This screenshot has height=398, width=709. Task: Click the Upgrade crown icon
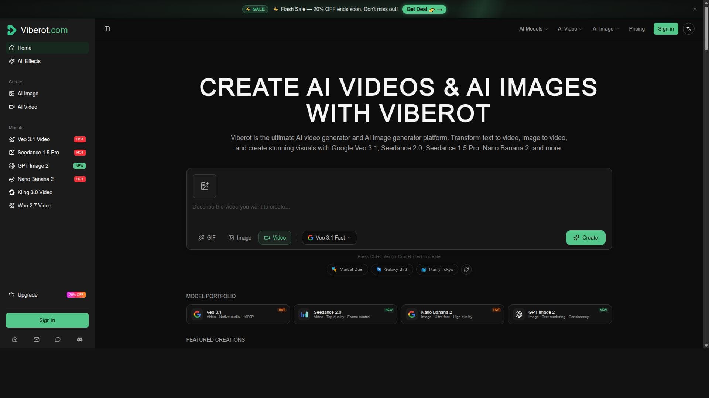[x=12, y=295]
